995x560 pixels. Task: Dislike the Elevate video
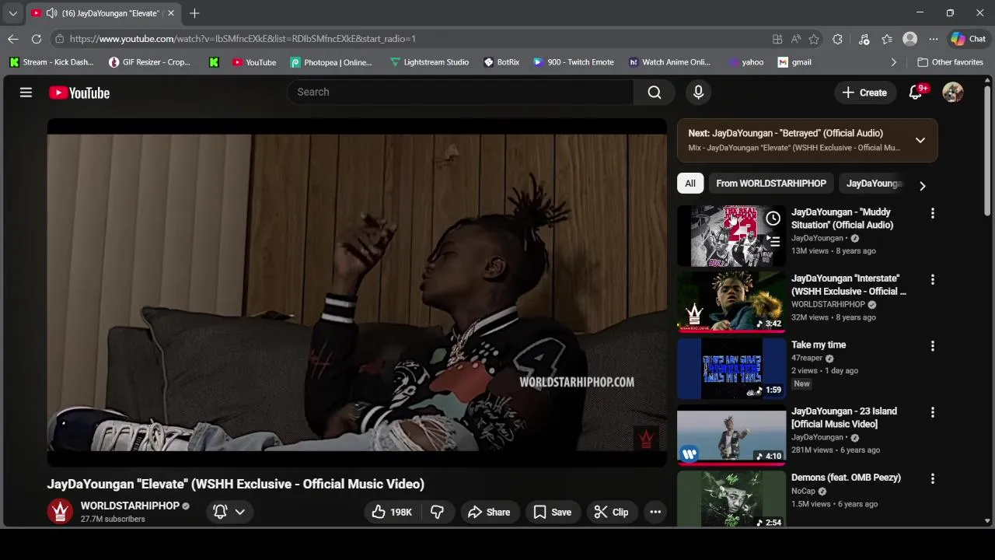[438, 512]
